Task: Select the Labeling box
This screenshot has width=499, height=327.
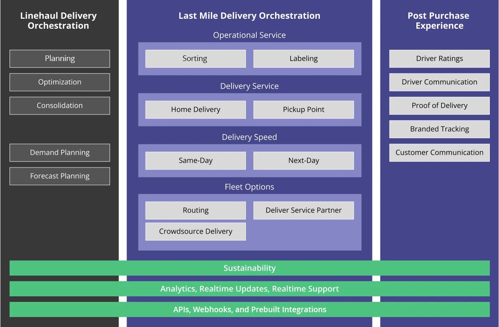Action: point(303,59)
